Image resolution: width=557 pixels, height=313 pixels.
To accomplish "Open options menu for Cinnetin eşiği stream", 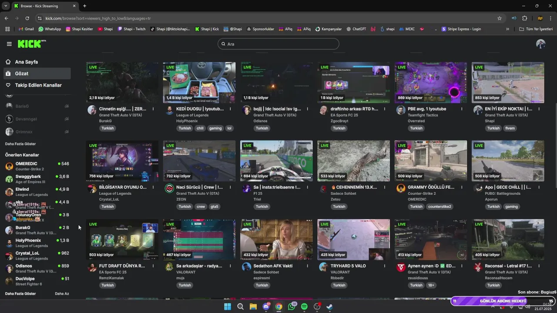I will click(x=153, y=109).
